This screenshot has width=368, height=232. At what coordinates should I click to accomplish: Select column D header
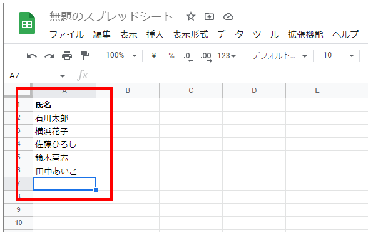coord(254,90)
